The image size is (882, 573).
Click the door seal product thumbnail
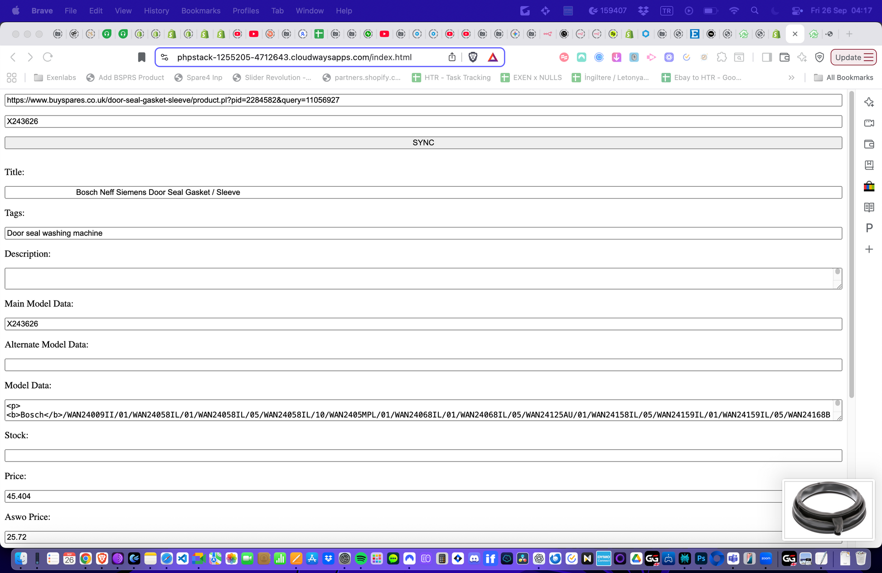[x=828, y=510]
